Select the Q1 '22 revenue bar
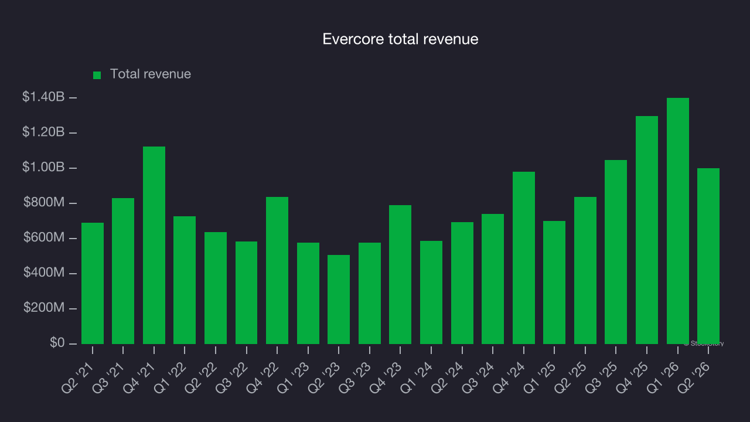The image size is (750, 422). coord(185,280)
